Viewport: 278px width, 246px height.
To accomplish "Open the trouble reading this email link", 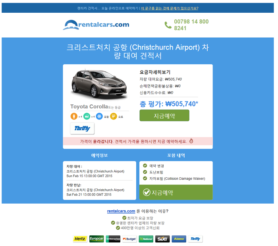I will point(170,8).
